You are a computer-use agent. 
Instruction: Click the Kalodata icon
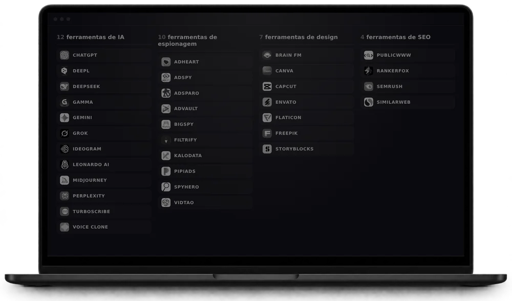(x=166, y=156)
